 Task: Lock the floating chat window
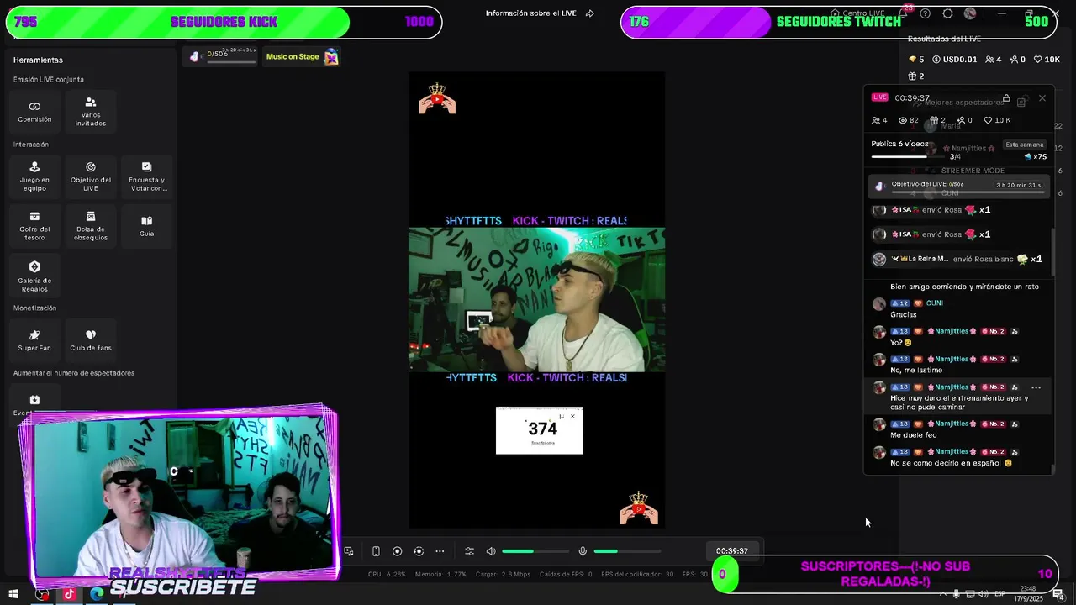tap(1006, 98)
